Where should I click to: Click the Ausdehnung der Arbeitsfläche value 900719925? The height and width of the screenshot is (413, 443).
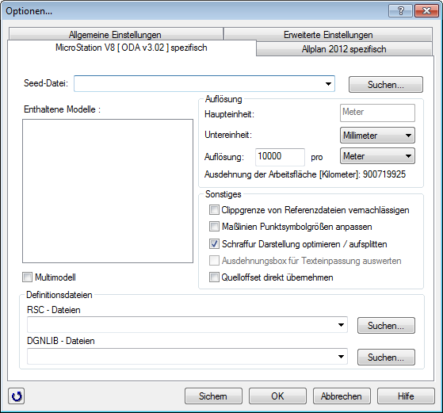click(384, 174)
